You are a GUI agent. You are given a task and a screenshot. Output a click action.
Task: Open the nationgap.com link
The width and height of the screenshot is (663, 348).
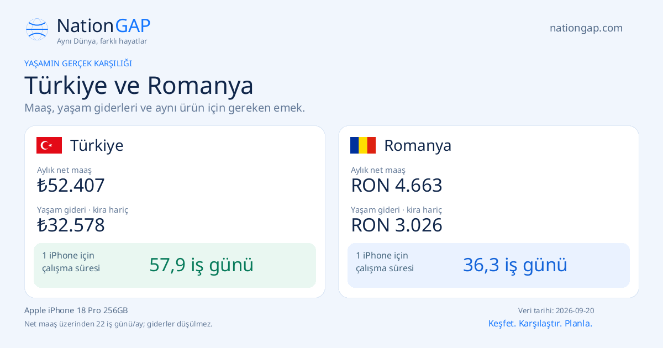point(586,28)
